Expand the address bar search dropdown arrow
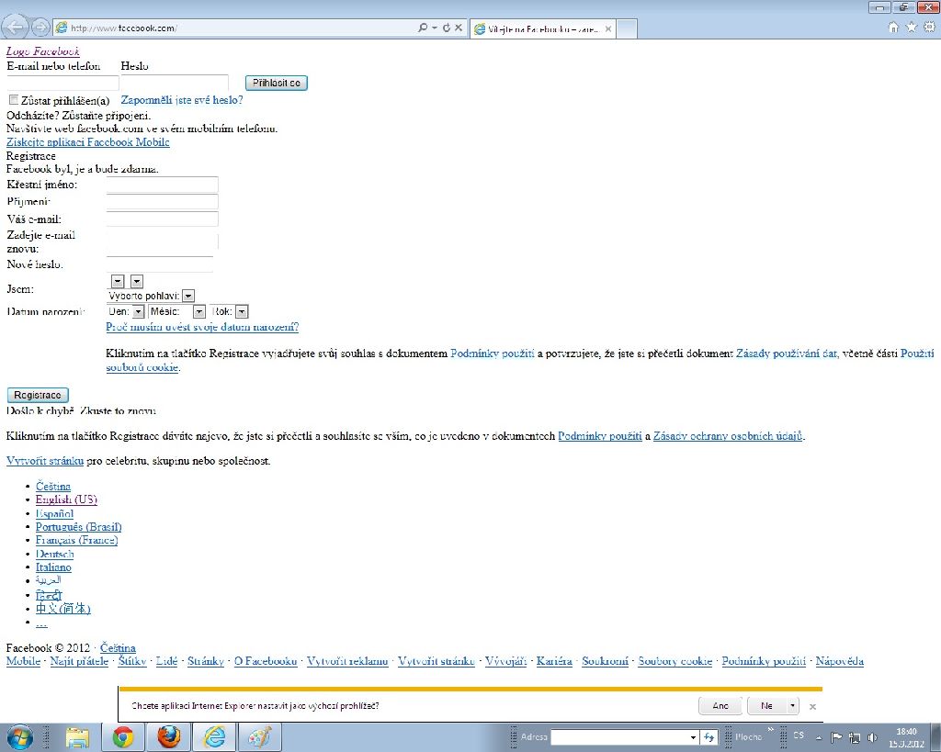The height and width of the screenshot is (752, 941). coord(435,28)
